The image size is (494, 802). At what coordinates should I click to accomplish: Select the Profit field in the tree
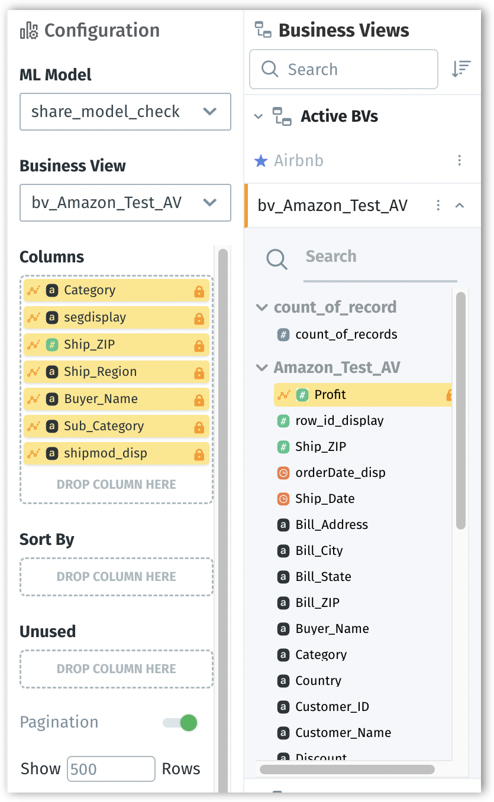click(330, 395)
